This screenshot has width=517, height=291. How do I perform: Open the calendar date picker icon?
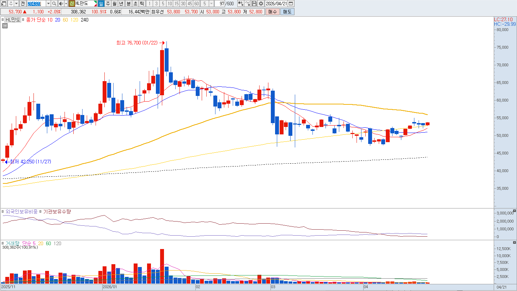[x=291, y=4]
